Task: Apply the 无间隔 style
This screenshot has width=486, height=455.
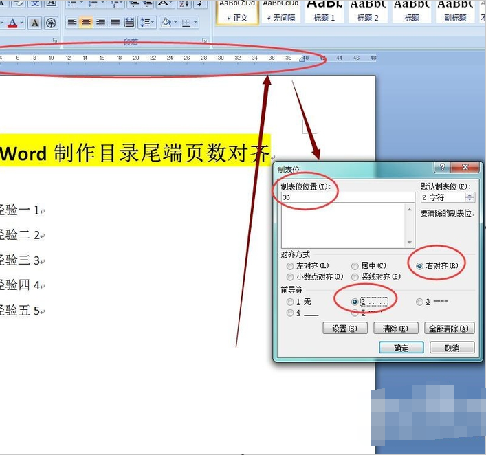Action: [281, 12]
